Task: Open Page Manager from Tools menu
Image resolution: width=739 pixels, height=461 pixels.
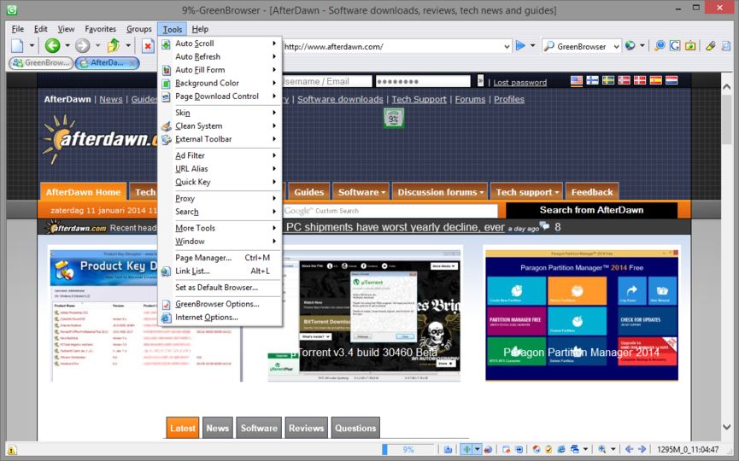Action: 220,258
